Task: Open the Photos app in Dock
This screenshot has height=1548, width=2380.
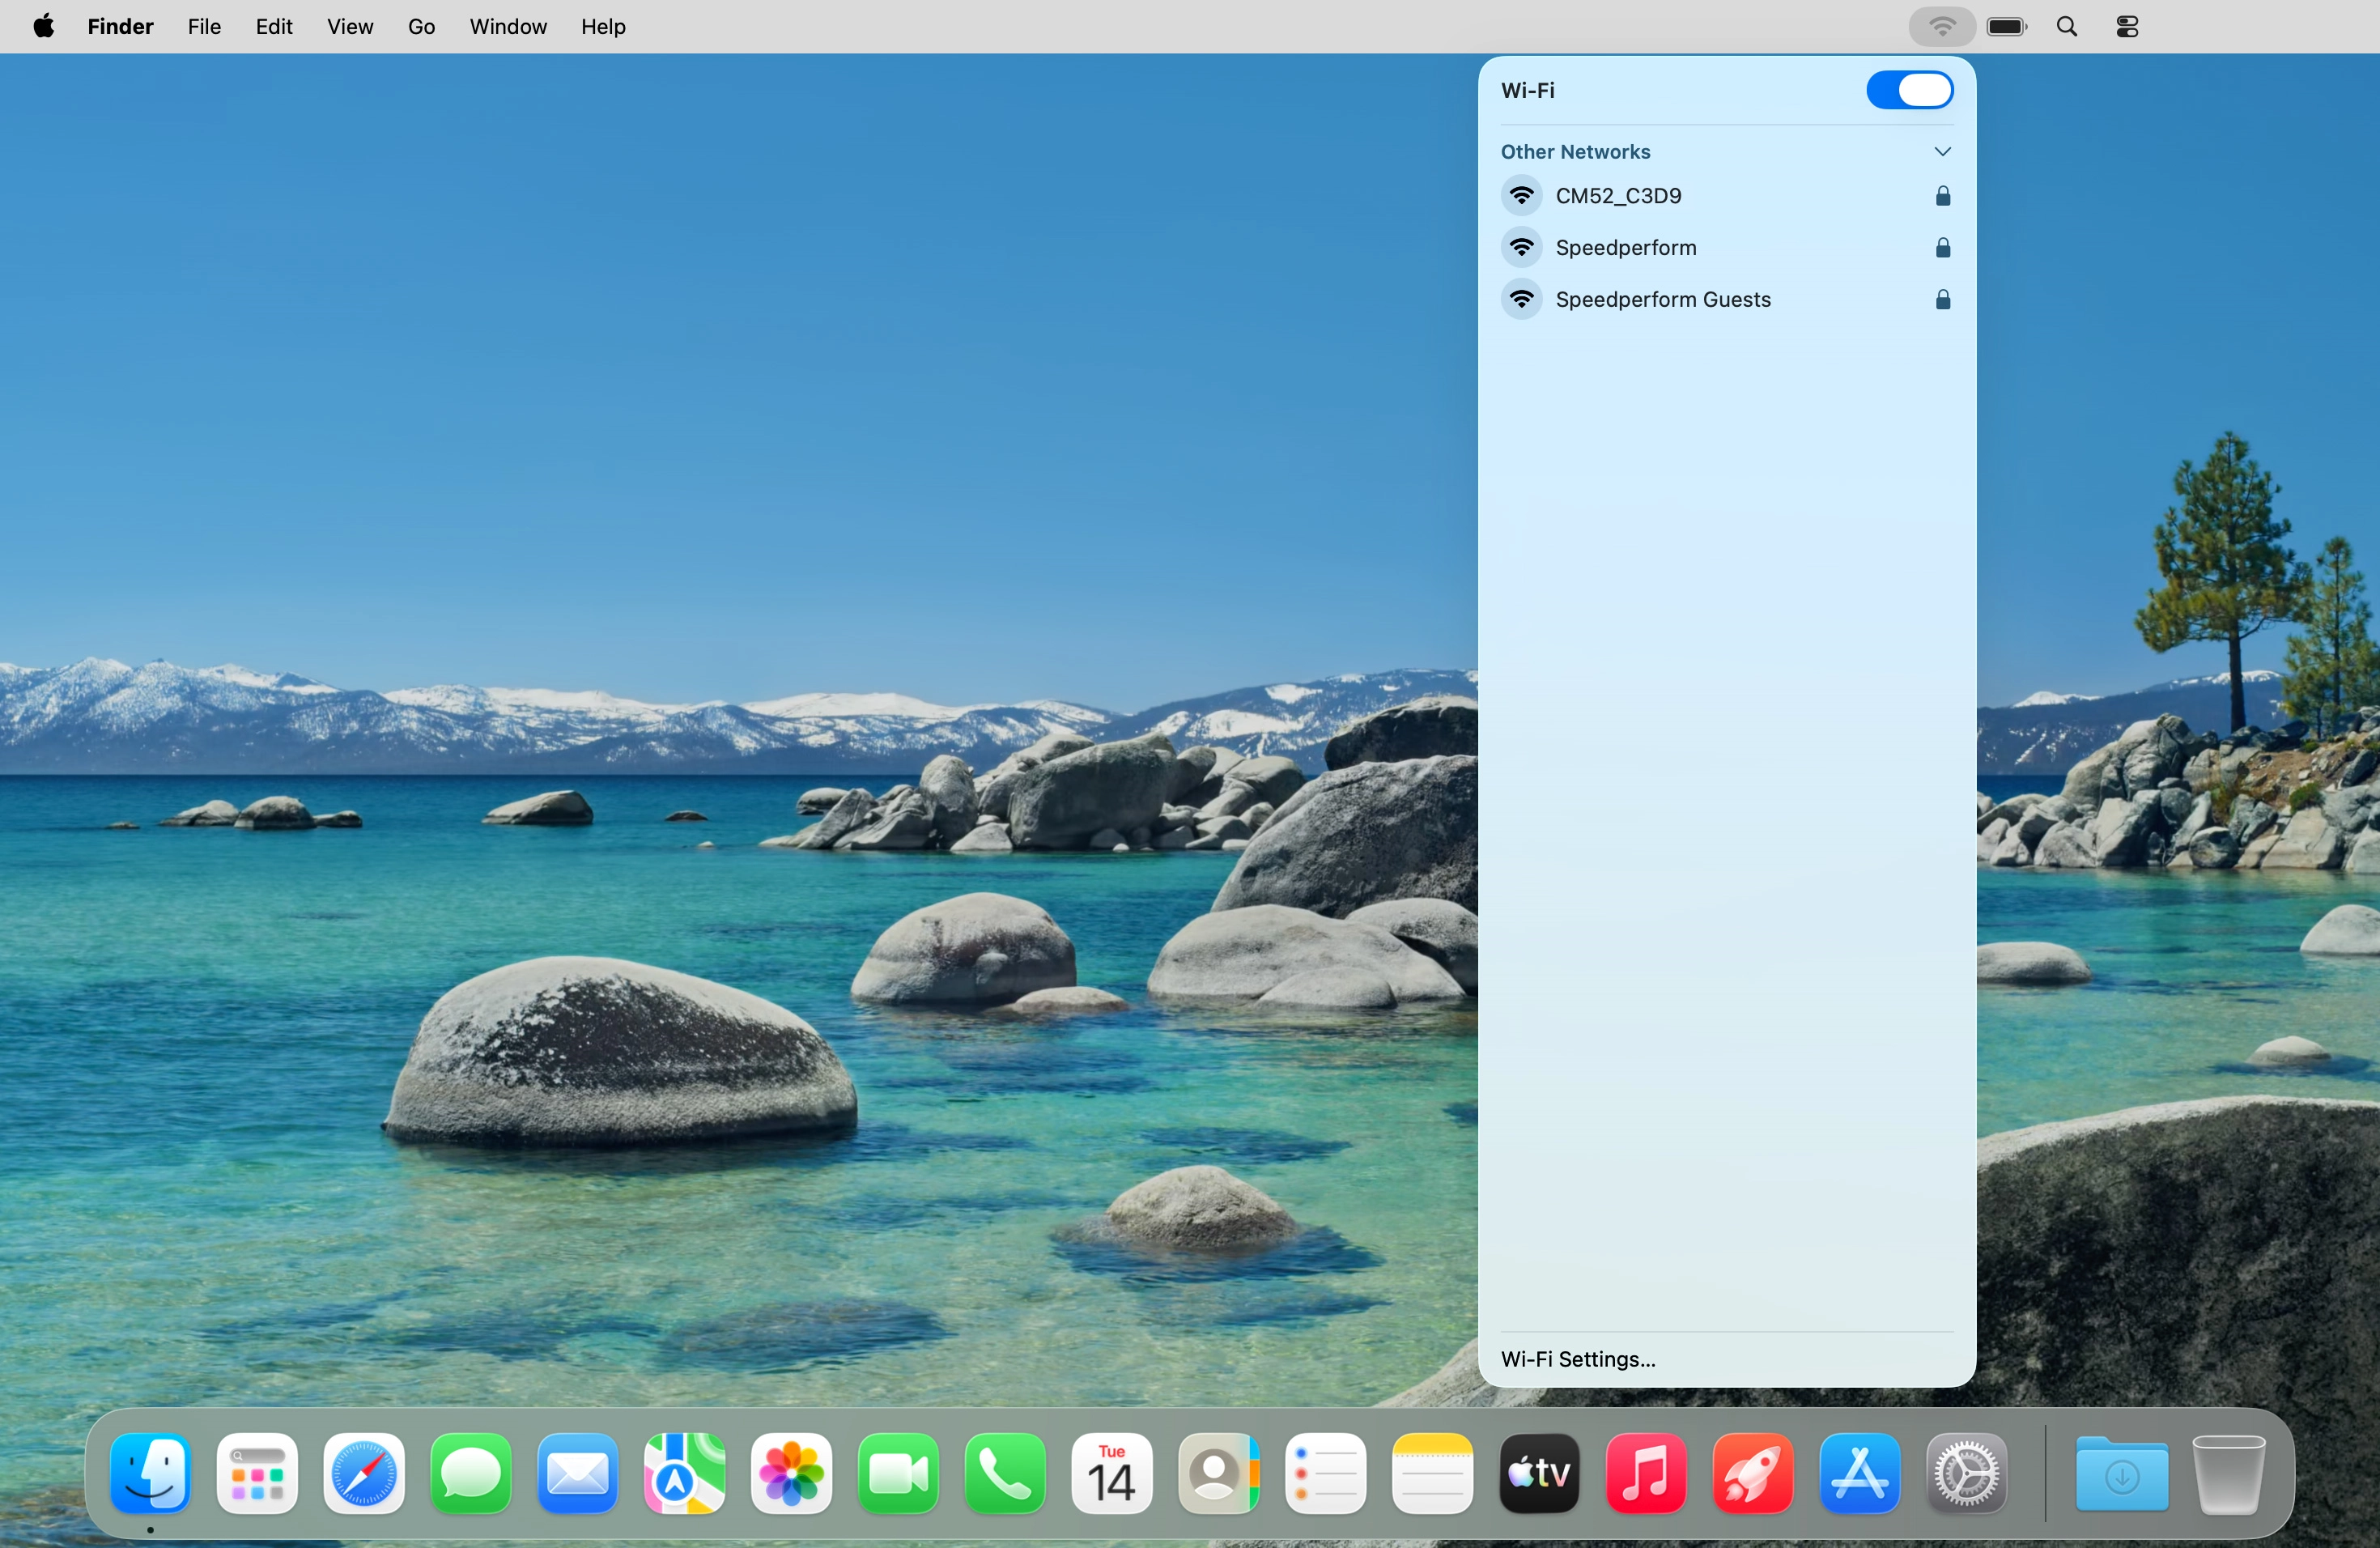Action: (791, 1474)
